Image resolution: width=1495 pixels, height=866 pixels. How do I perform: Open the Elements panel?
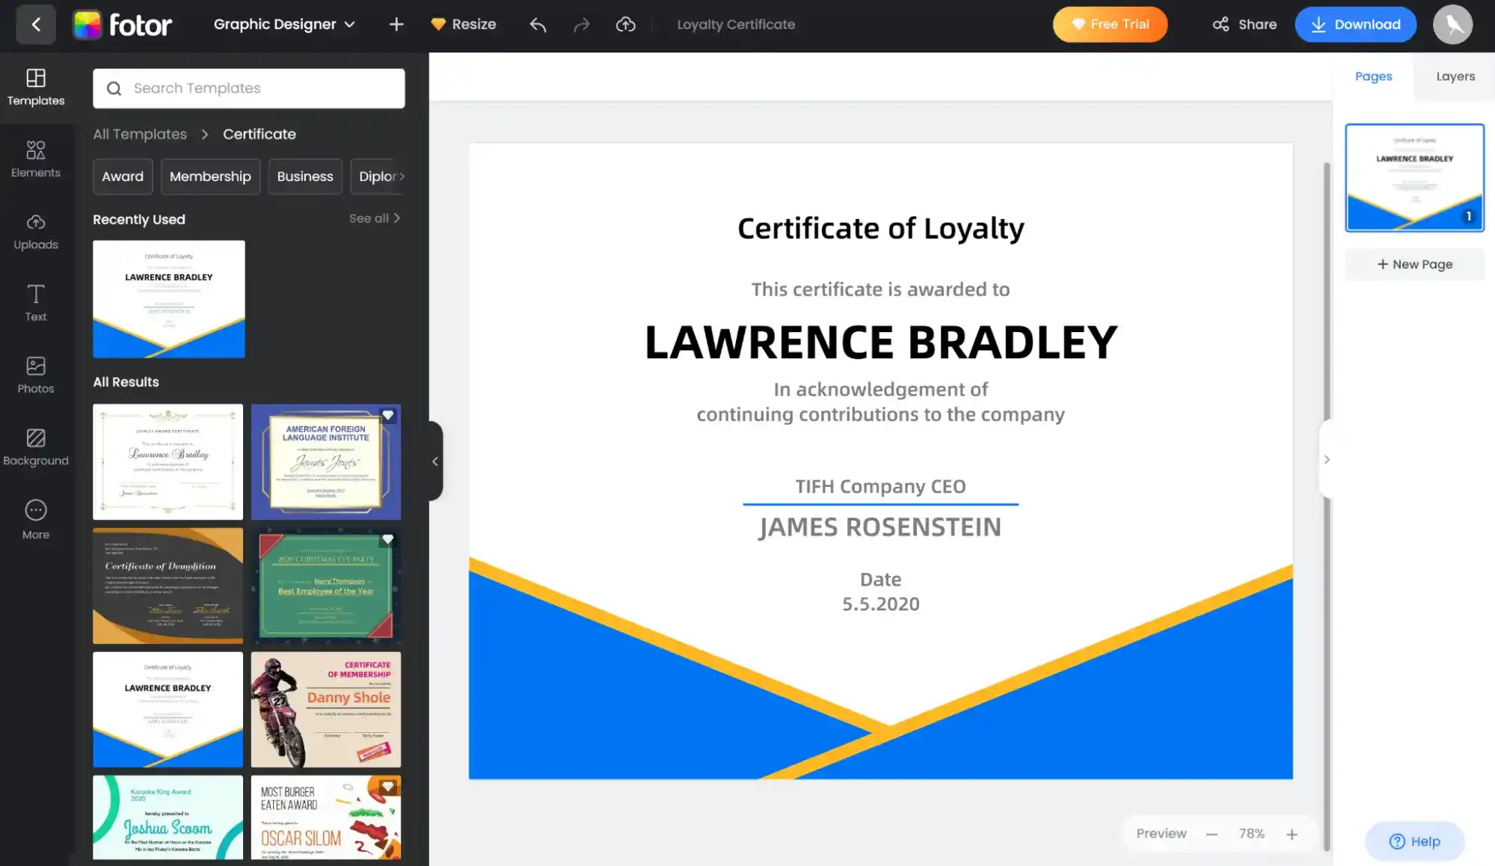pyautogui.click(x=35, y=158)
